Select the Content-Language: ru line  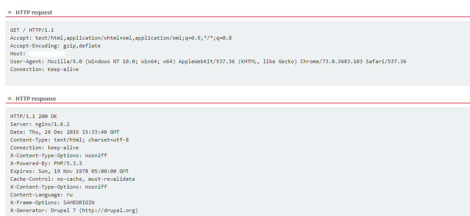coord(41,195)
